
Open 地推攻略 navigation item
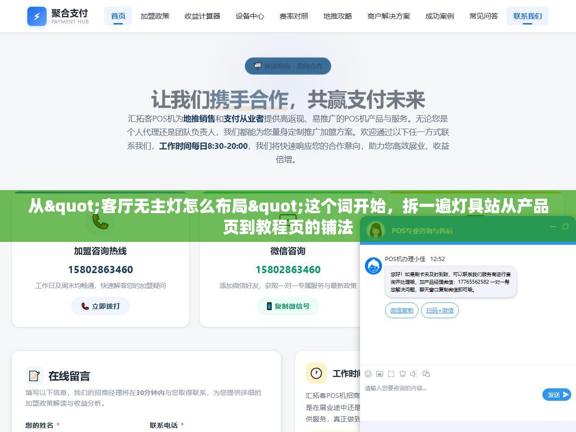337,16
